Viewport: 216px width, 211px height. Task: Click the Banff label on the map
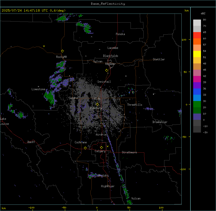click(31, 142)
